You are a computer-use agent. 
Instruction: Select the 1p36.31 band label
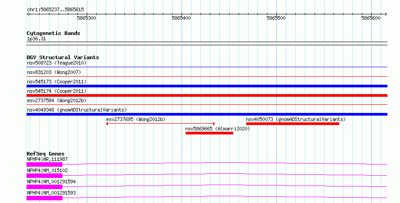[36, 39]
